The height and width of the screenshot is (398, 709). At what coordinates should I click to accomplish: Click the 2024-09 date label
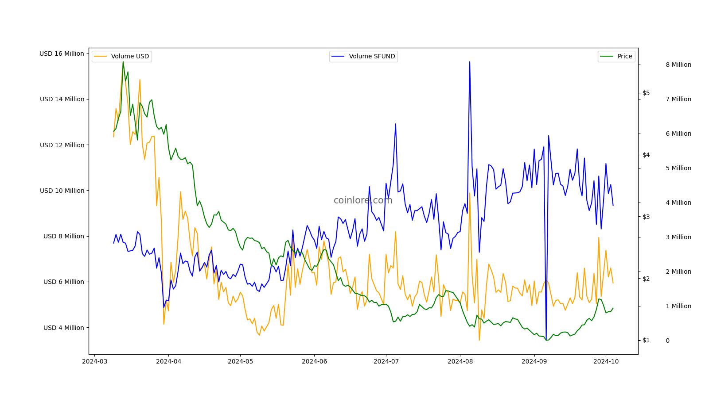(534, 361)
